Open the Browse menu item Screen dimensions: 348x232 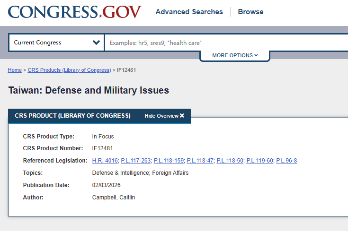click(250, 12)
